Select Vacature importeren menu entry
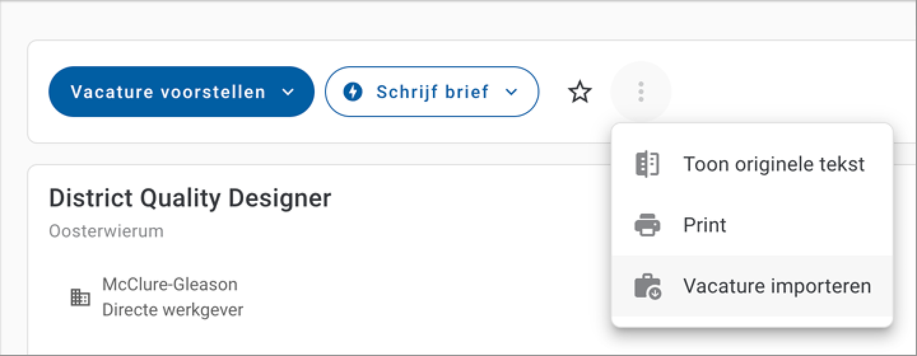The image size is (917, 356). click(777, 287)
